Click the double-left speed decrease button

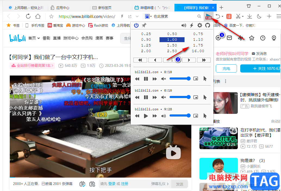coord(140,60)
